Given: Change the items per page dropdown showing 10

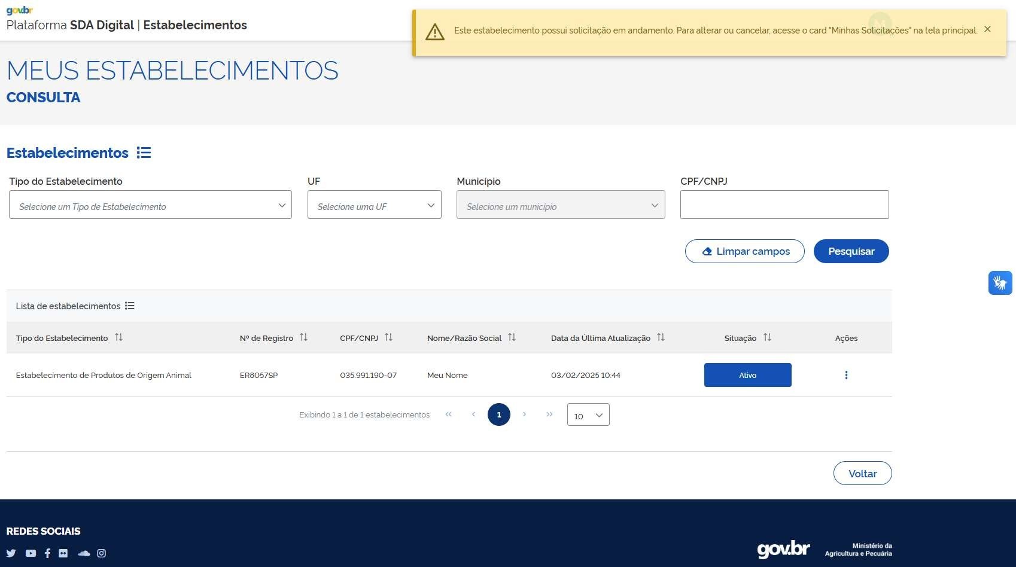Looking at the screenshot, I should coord(588,415).
